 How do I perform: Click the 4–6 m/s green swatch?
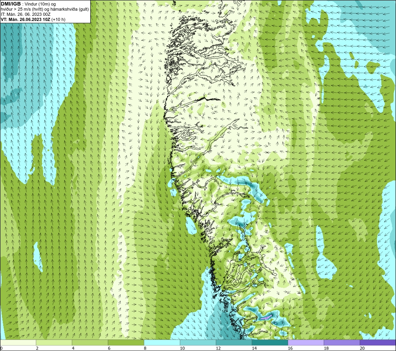coord(90,342)
